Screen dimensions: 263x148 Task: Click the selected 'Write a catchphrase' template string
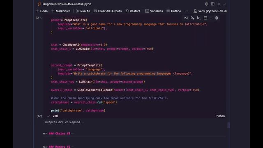point(122,74)
